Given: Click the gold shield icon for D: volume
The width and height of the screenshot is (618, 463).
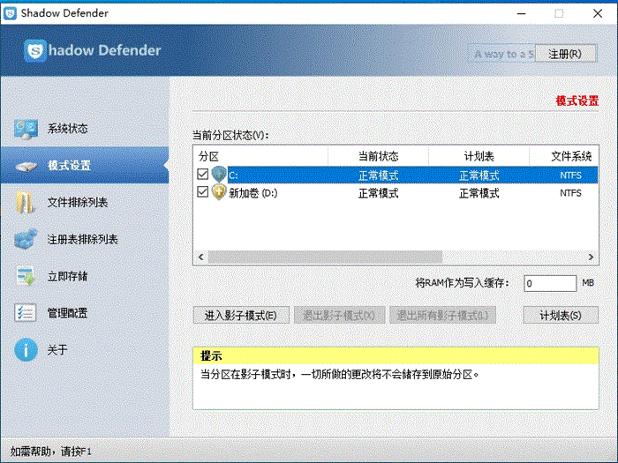Looking at the screenshot, I should (x=219, y=192).
